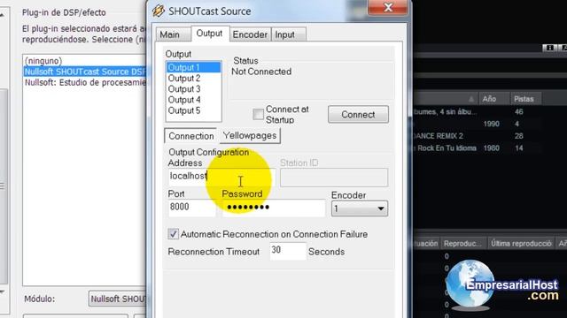Select Nullsoft Estudio de procesamiento plug-in

(x=85, y=82)
